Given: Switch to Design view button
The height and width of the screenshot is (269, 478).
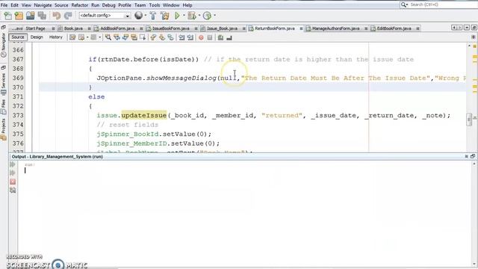Looking at the screenshot, I should click(x=37, y=37).
